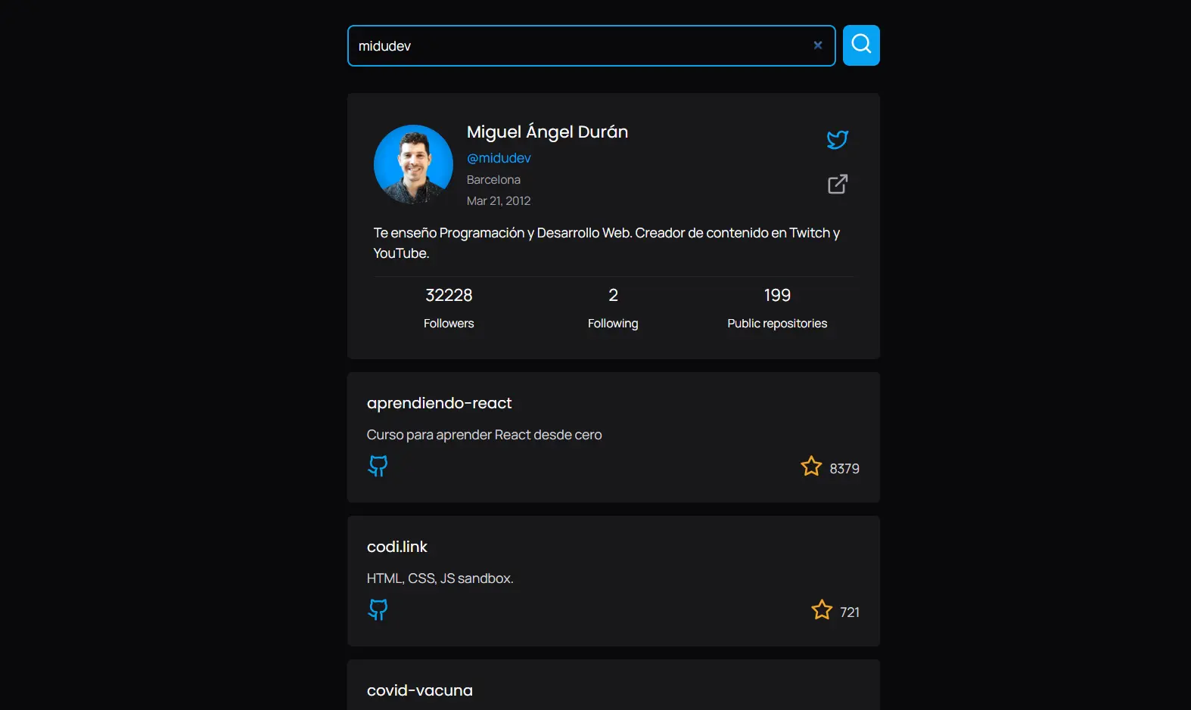Click the Public repositories label
This screenshot has height=710, width=1191.
pos(777,324)
